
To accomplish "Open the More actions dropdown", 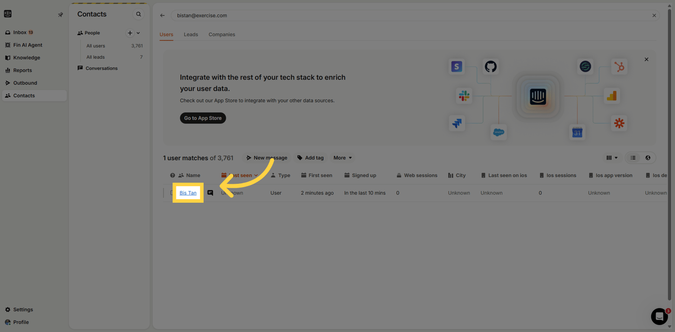I will click(x=342, y=158).
